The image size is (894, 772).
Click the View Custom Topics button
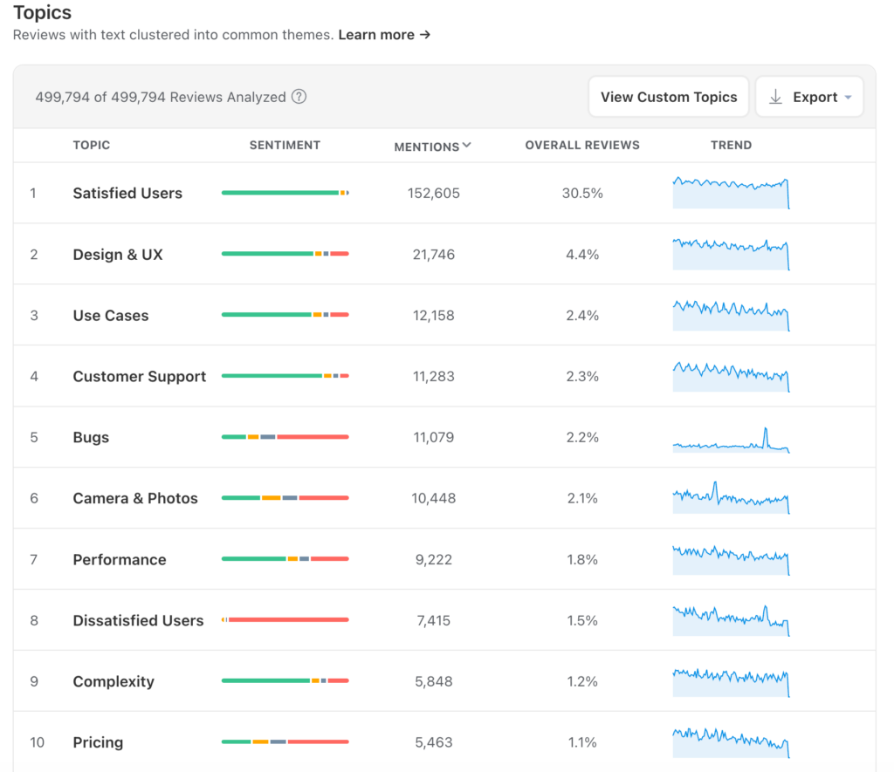coord(669,97)
